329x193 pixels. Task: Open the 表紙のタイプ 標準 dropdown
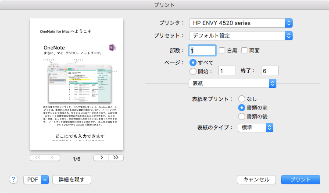pyautogui.click(x=255, y=127)
